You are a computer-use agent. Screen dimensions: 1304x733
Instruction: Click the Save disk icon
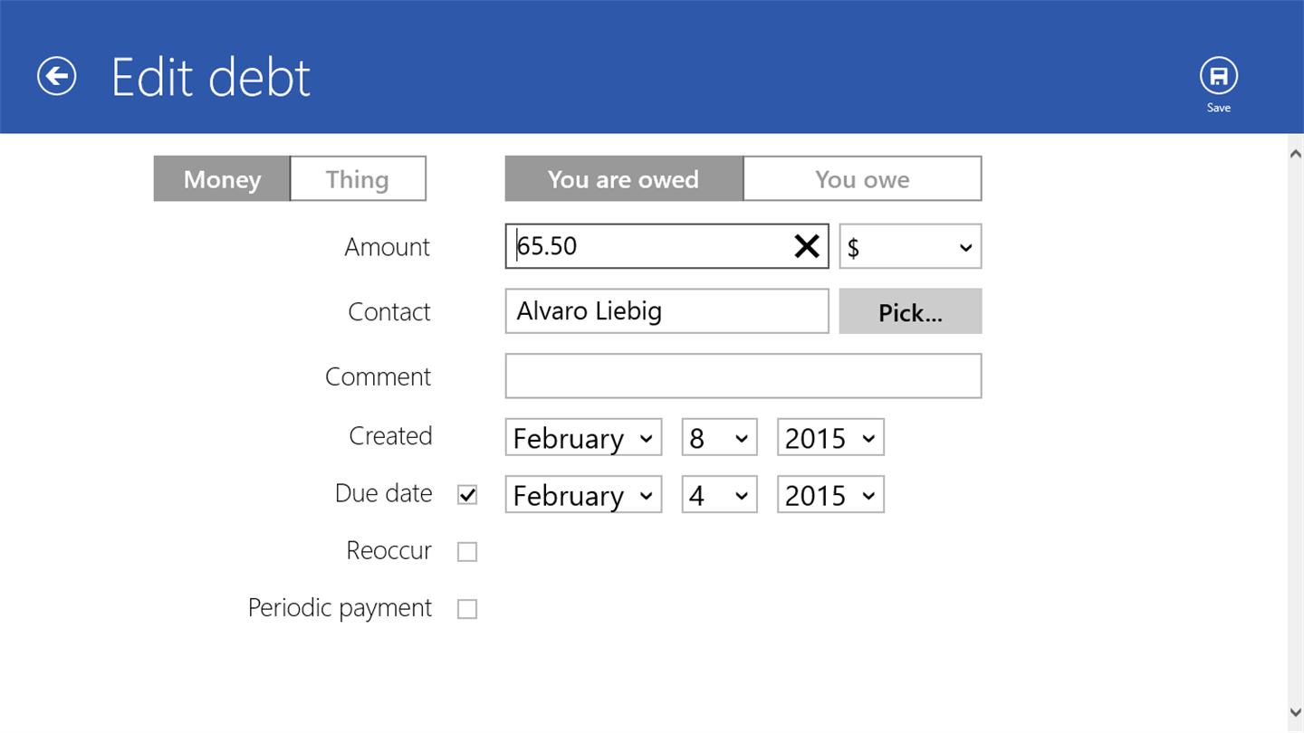[1218, 76]
